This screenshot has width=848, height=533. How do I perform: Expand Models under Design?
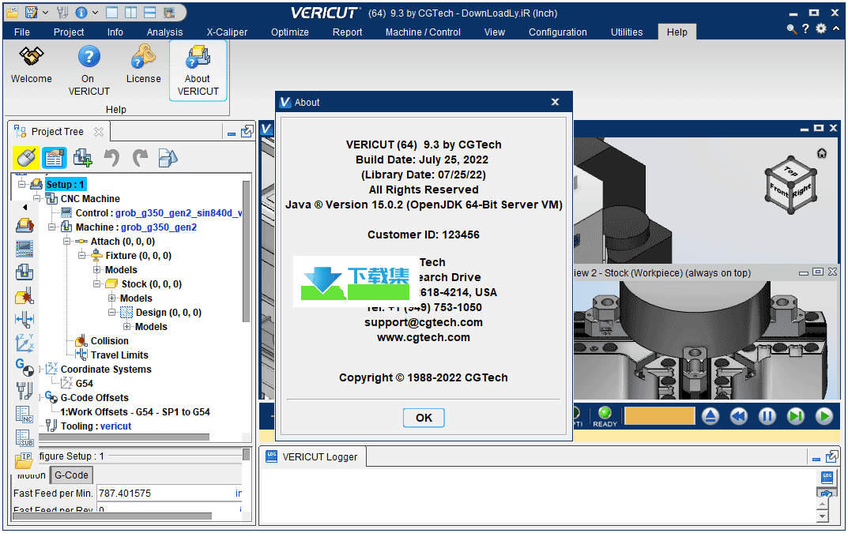point(126,326)
